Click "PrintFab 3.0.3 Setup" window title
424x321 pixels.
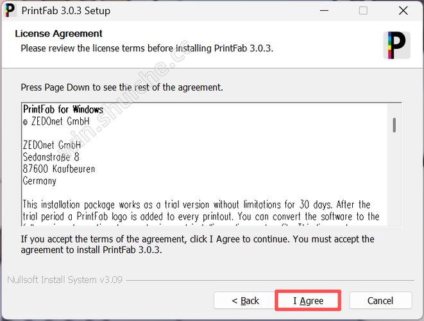66,11
